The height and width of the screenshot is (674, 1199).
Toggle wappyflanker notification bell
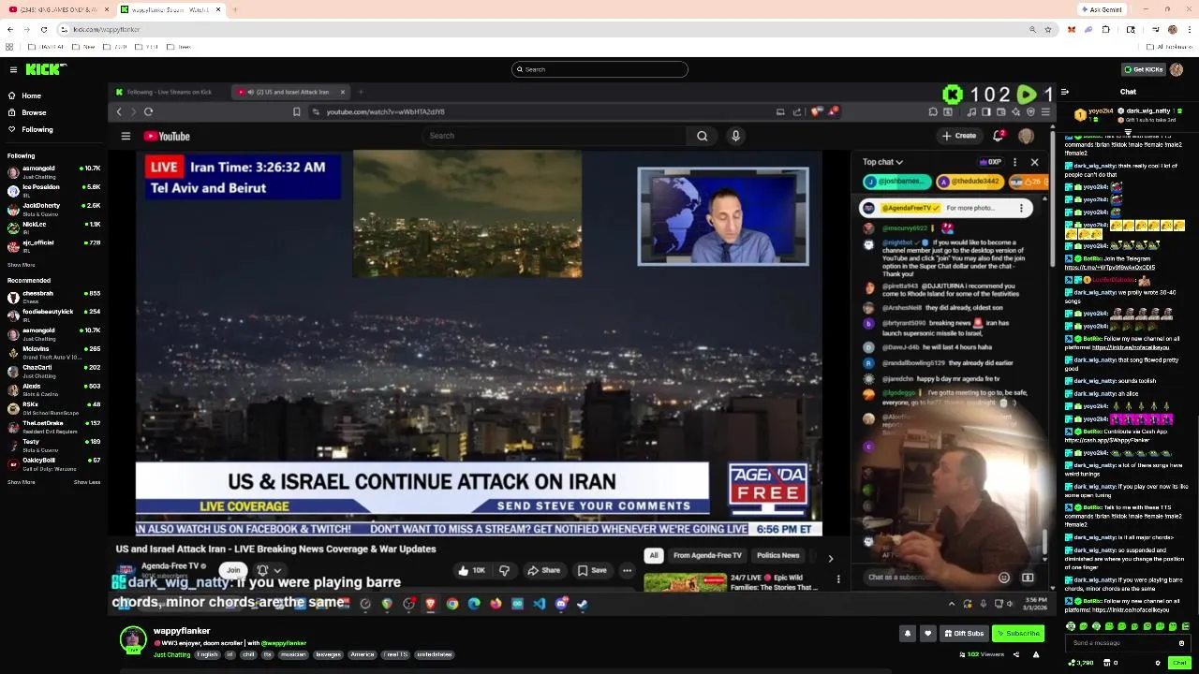coord(907,634)
